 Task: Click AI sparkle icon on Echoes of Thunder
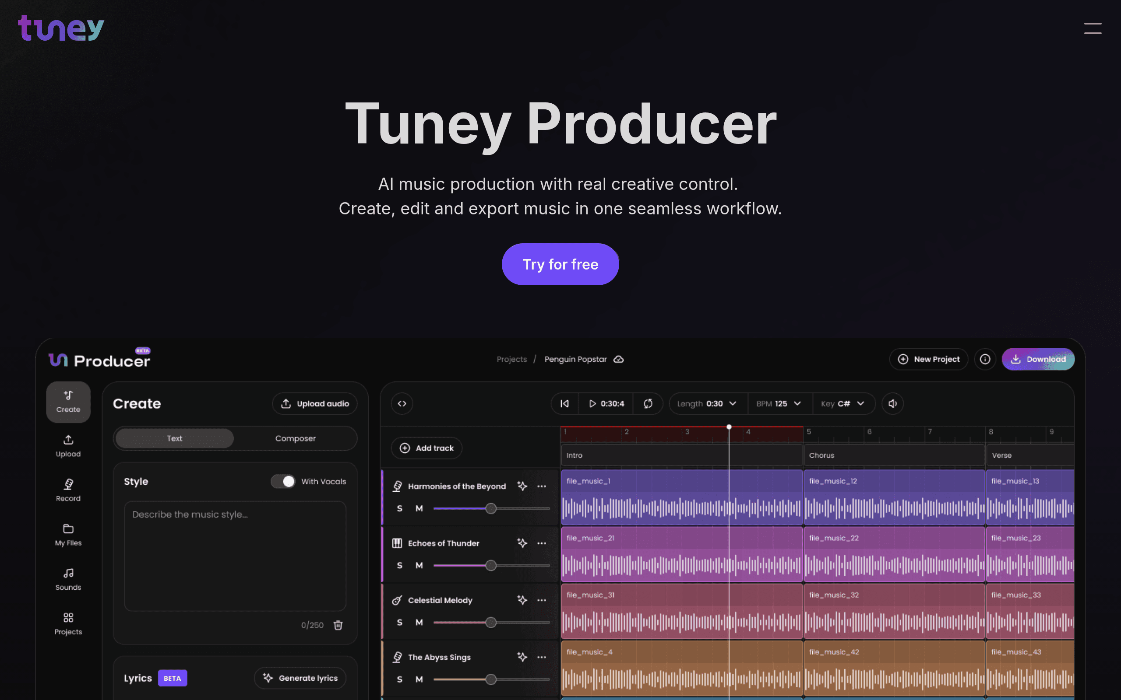pos(522,543)
